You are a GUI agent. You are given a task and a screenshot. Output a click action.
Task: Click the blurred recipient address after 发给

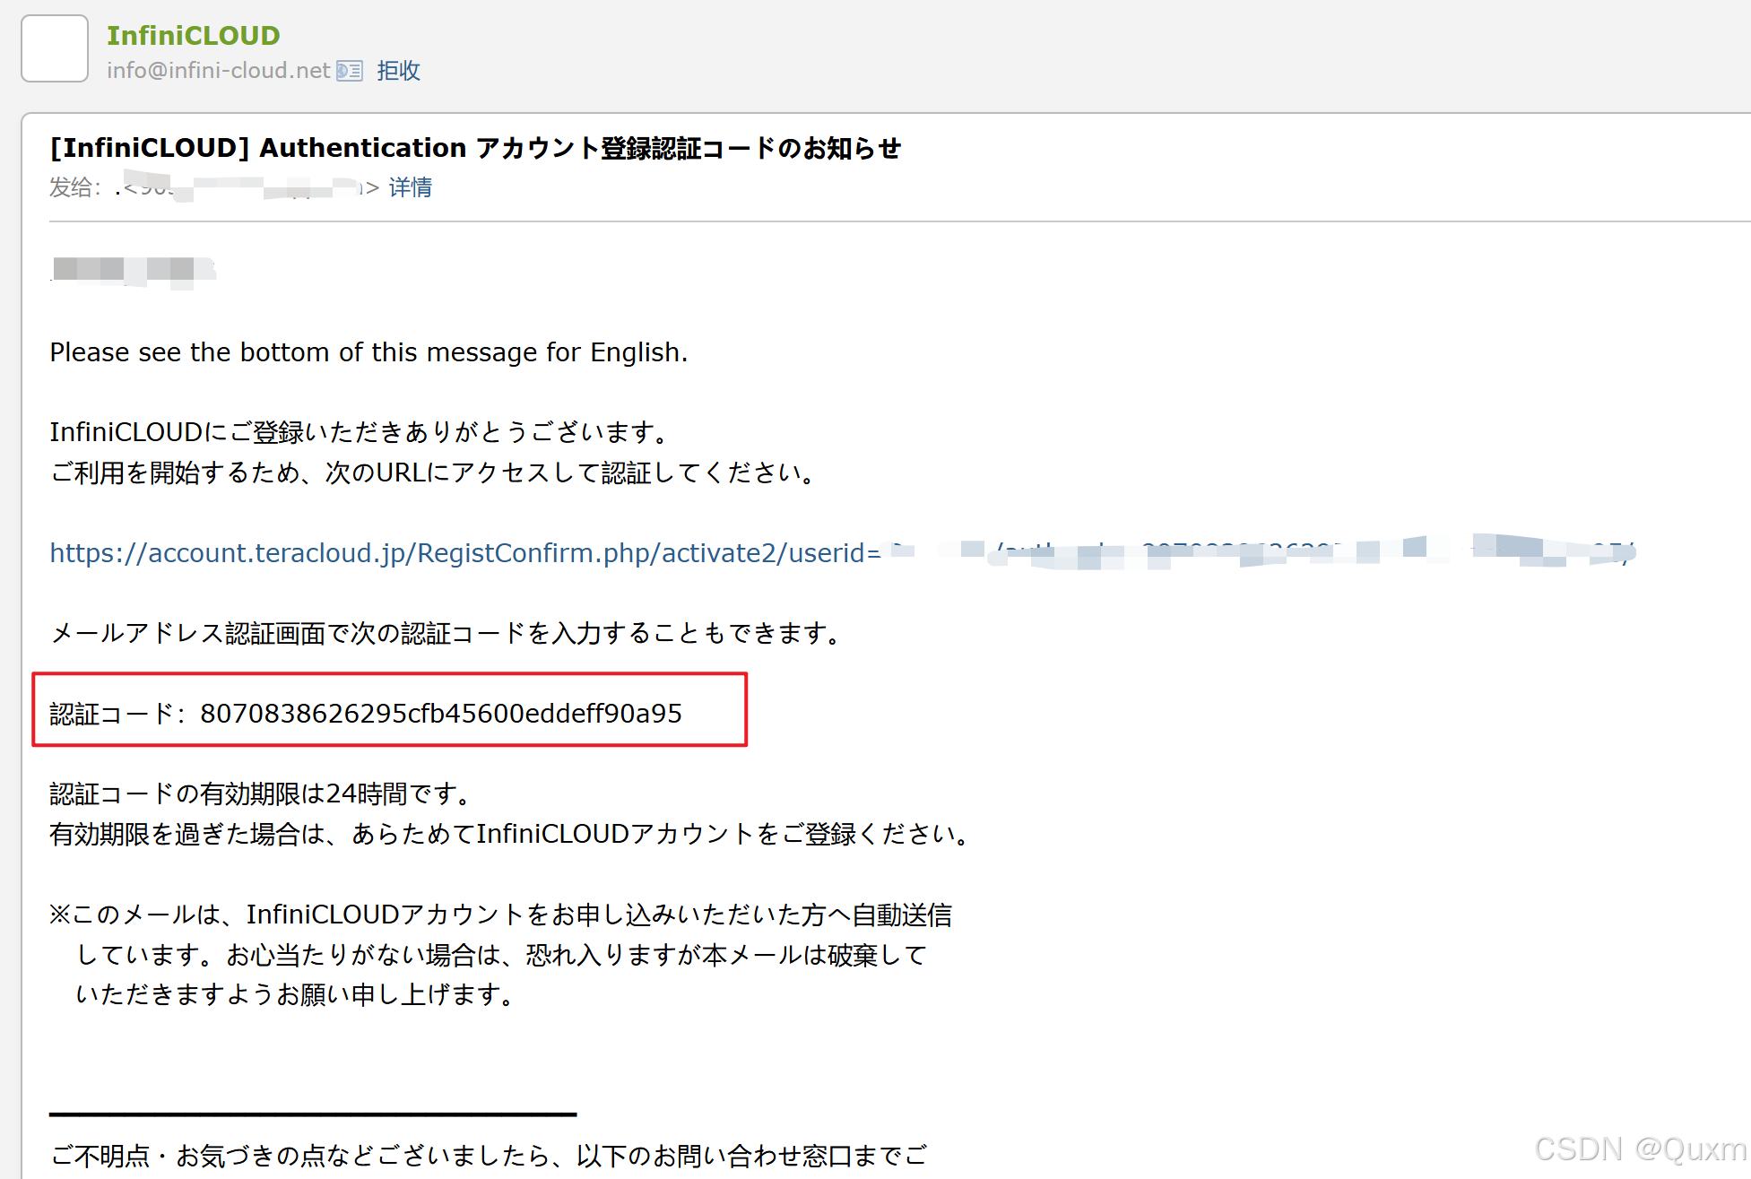coord(247,187)
